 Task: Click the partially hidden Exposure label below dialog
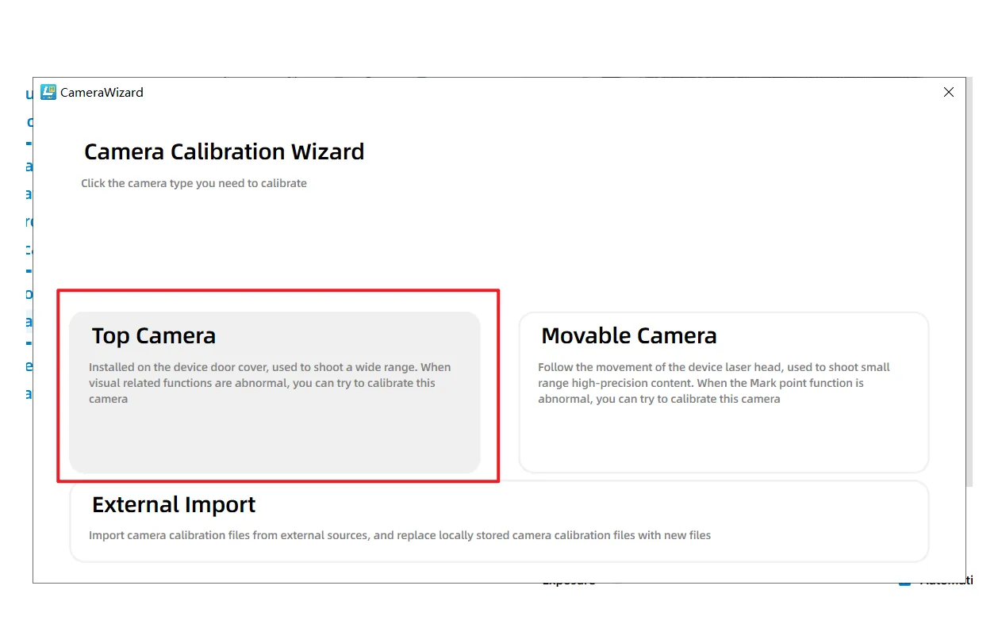point(568,583)
